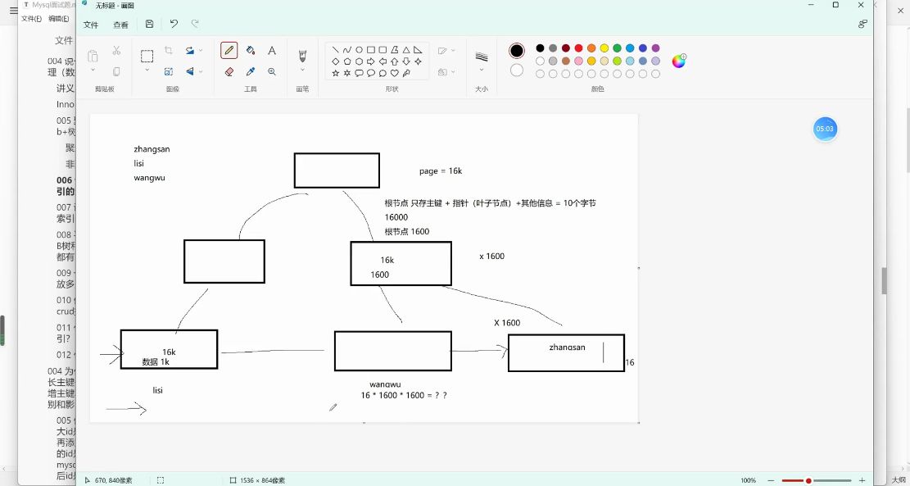Select the Rectangle shape
The height and width of the screenshot is (486, 910).
click(371, 50)
